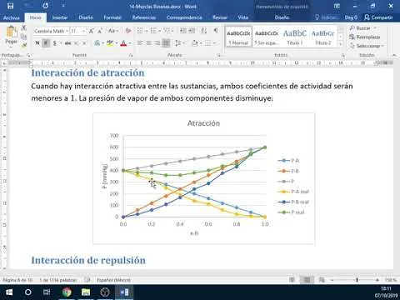This screenshot has width=400, height=300.
Task: Toggle align left
Action: (140, 43)
